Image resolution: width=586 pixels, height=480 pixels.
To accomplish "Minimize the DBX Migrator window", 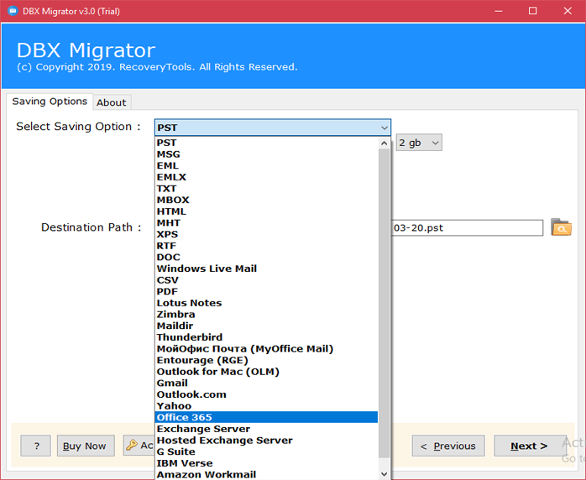I will [498, 11].
